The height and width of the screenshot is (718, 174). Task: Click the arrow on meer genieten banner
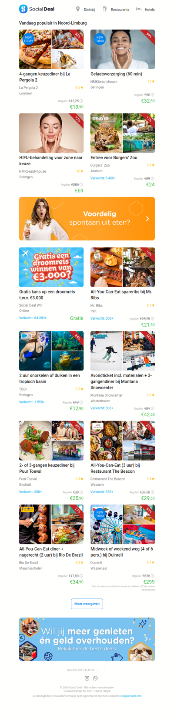pos(147,639)
